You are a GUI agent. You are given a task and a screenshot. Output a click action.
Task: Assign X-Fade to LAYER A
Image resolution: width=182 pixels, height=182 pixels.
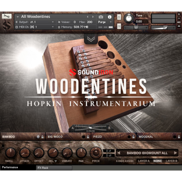pos(144,161)
